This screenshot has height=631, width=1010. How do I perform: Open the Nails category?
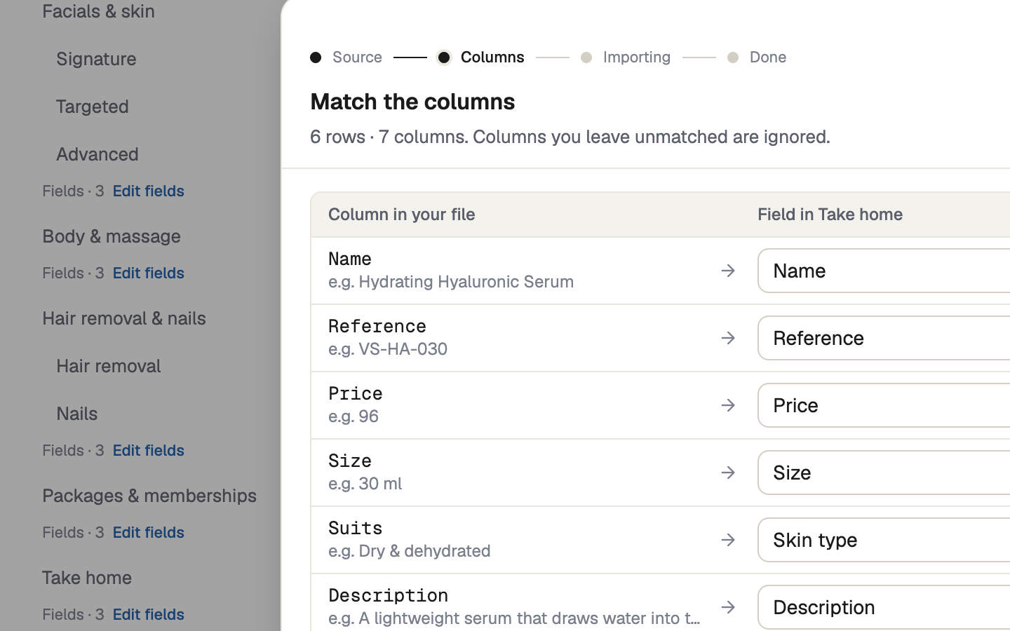pyautogui.click(x=77, y=414)
